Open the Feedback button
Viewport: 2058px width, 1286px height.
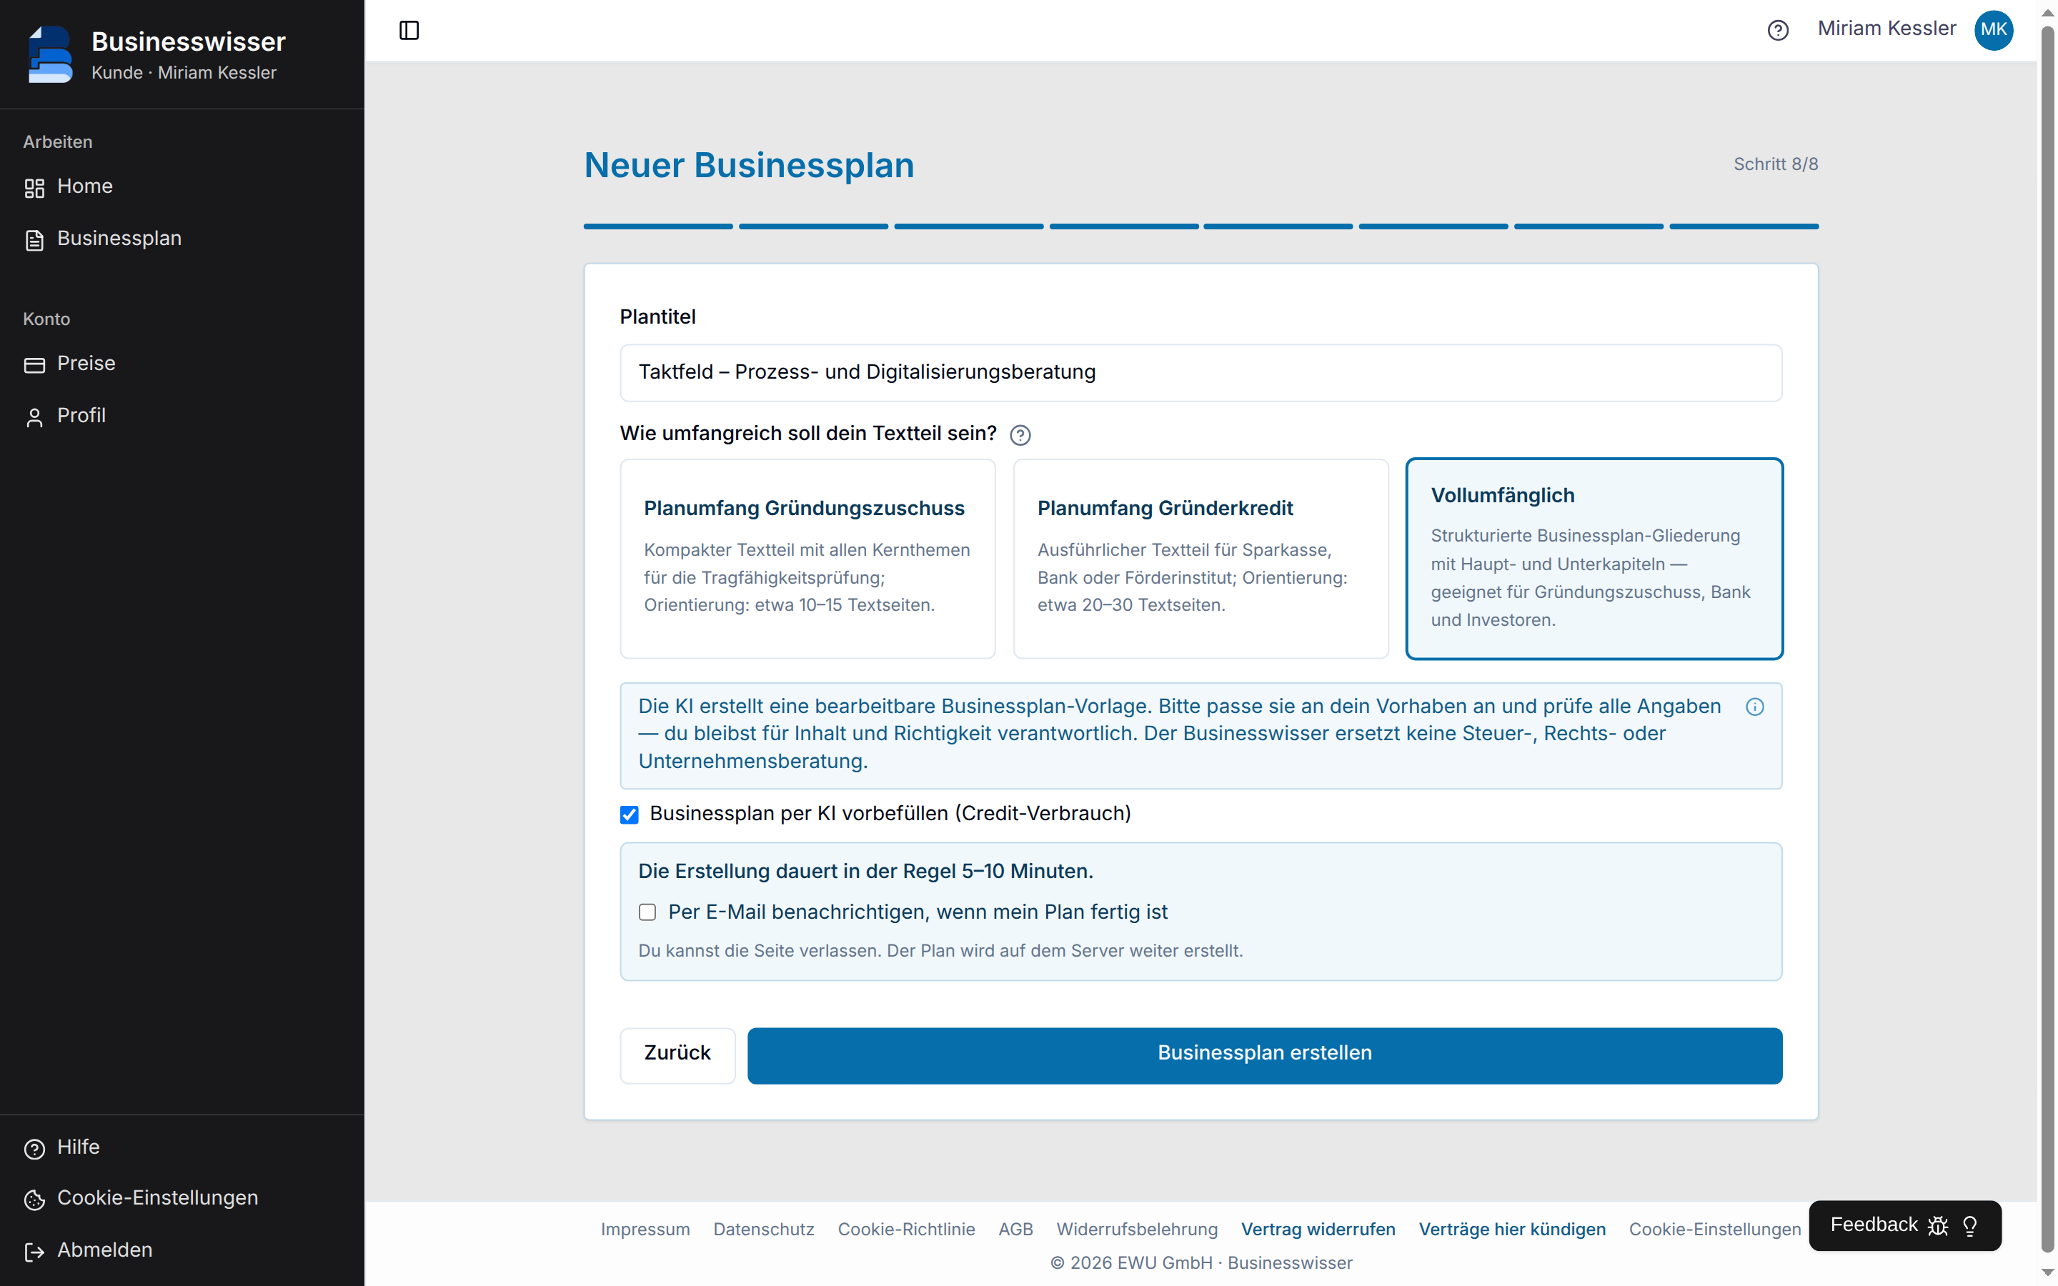1904,1225
